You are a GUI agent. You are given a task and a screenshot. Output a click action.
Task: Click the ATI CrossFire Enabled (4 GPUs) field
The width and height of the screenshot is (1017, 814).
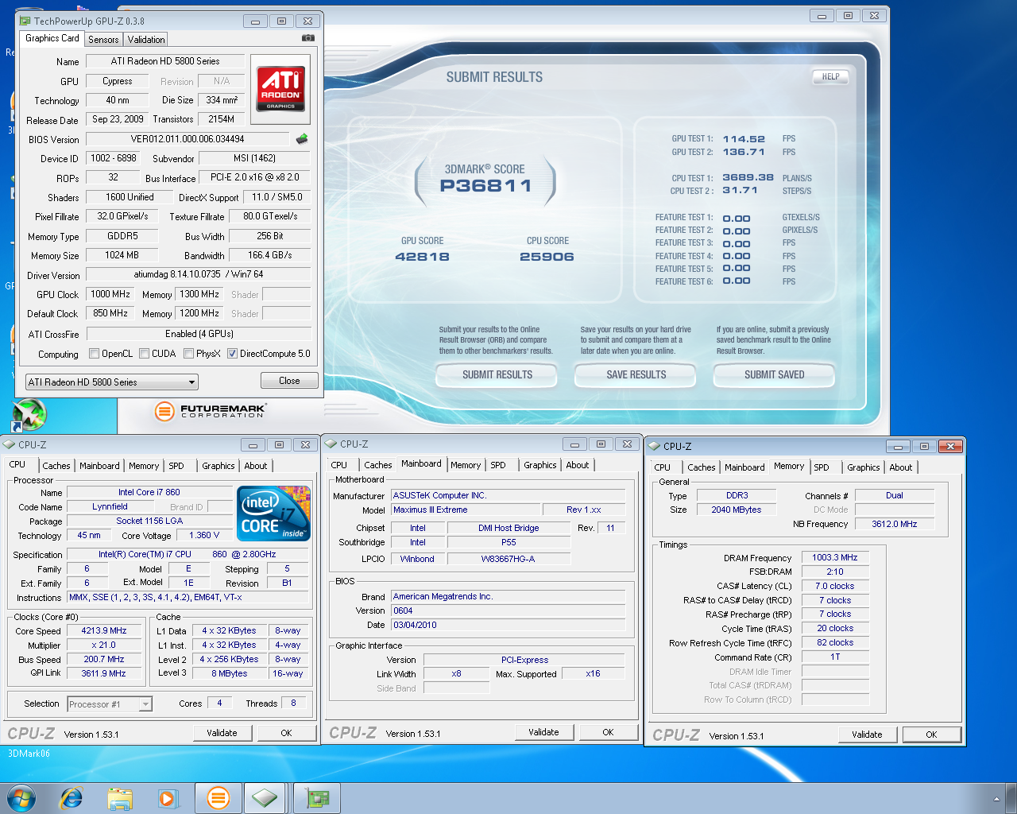pyautogui.click(x=199, y=334)
